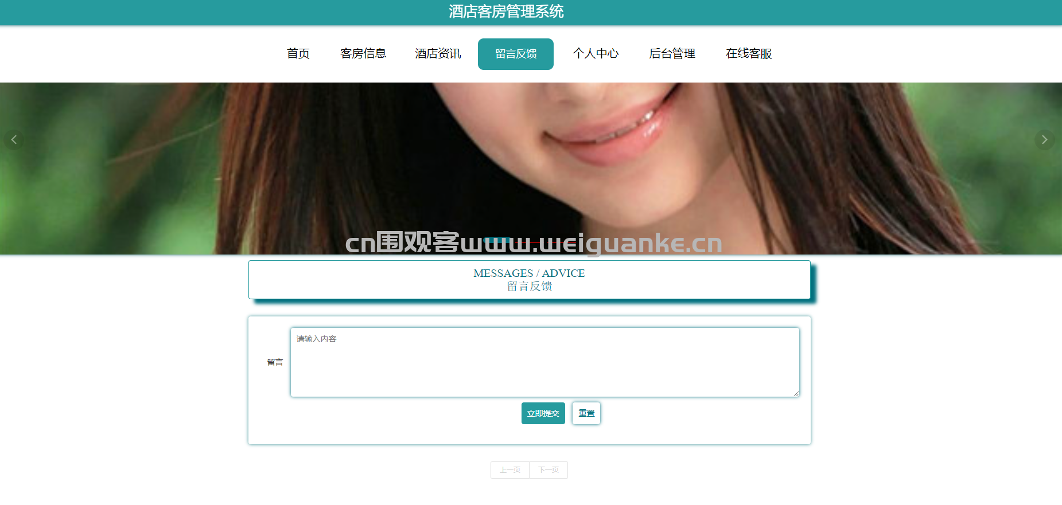Click 下一页 next page button
The width and height of the screenshot is (1062, 505).
[548, 470]
